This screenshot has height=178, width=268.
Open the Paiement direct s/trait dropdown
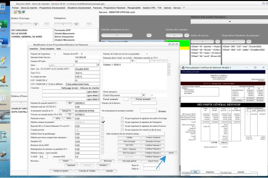[132, 61]
